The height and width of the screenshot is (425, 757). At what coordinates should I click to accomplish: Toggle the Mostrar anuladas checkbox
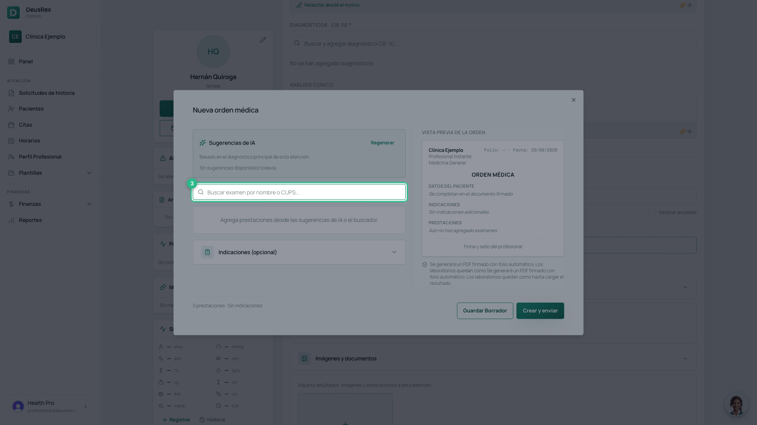click(x=652, y=213)
